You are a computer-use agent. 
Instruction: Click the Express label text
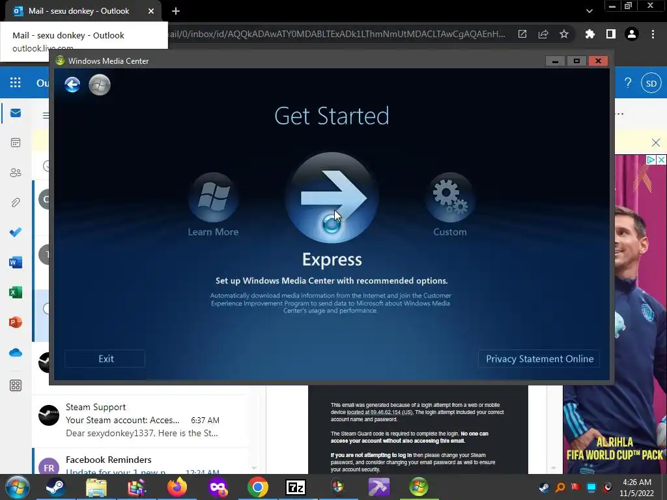click(x=332, y=259)
